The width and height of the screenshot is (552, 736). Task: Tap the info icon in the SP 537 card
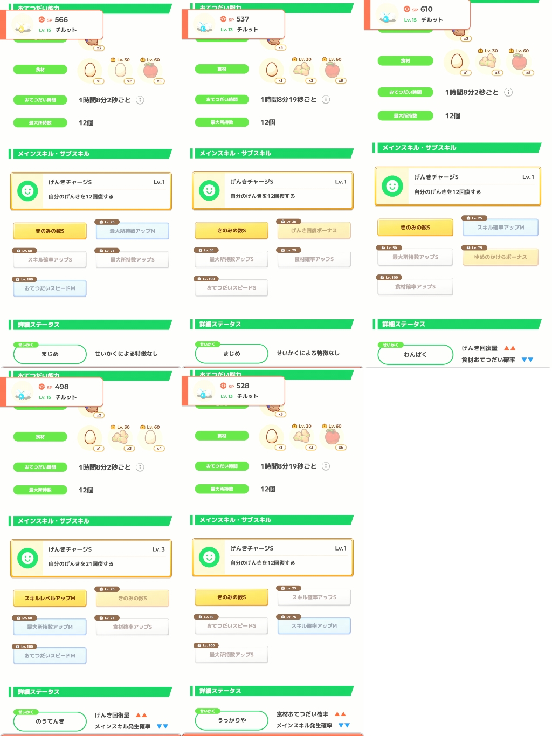326,100
